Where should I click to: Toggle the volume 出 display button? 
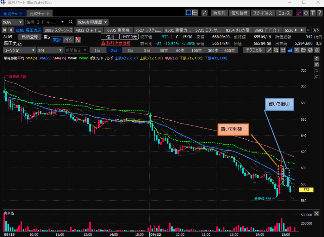pyautogui.click(x=283, y=50)
